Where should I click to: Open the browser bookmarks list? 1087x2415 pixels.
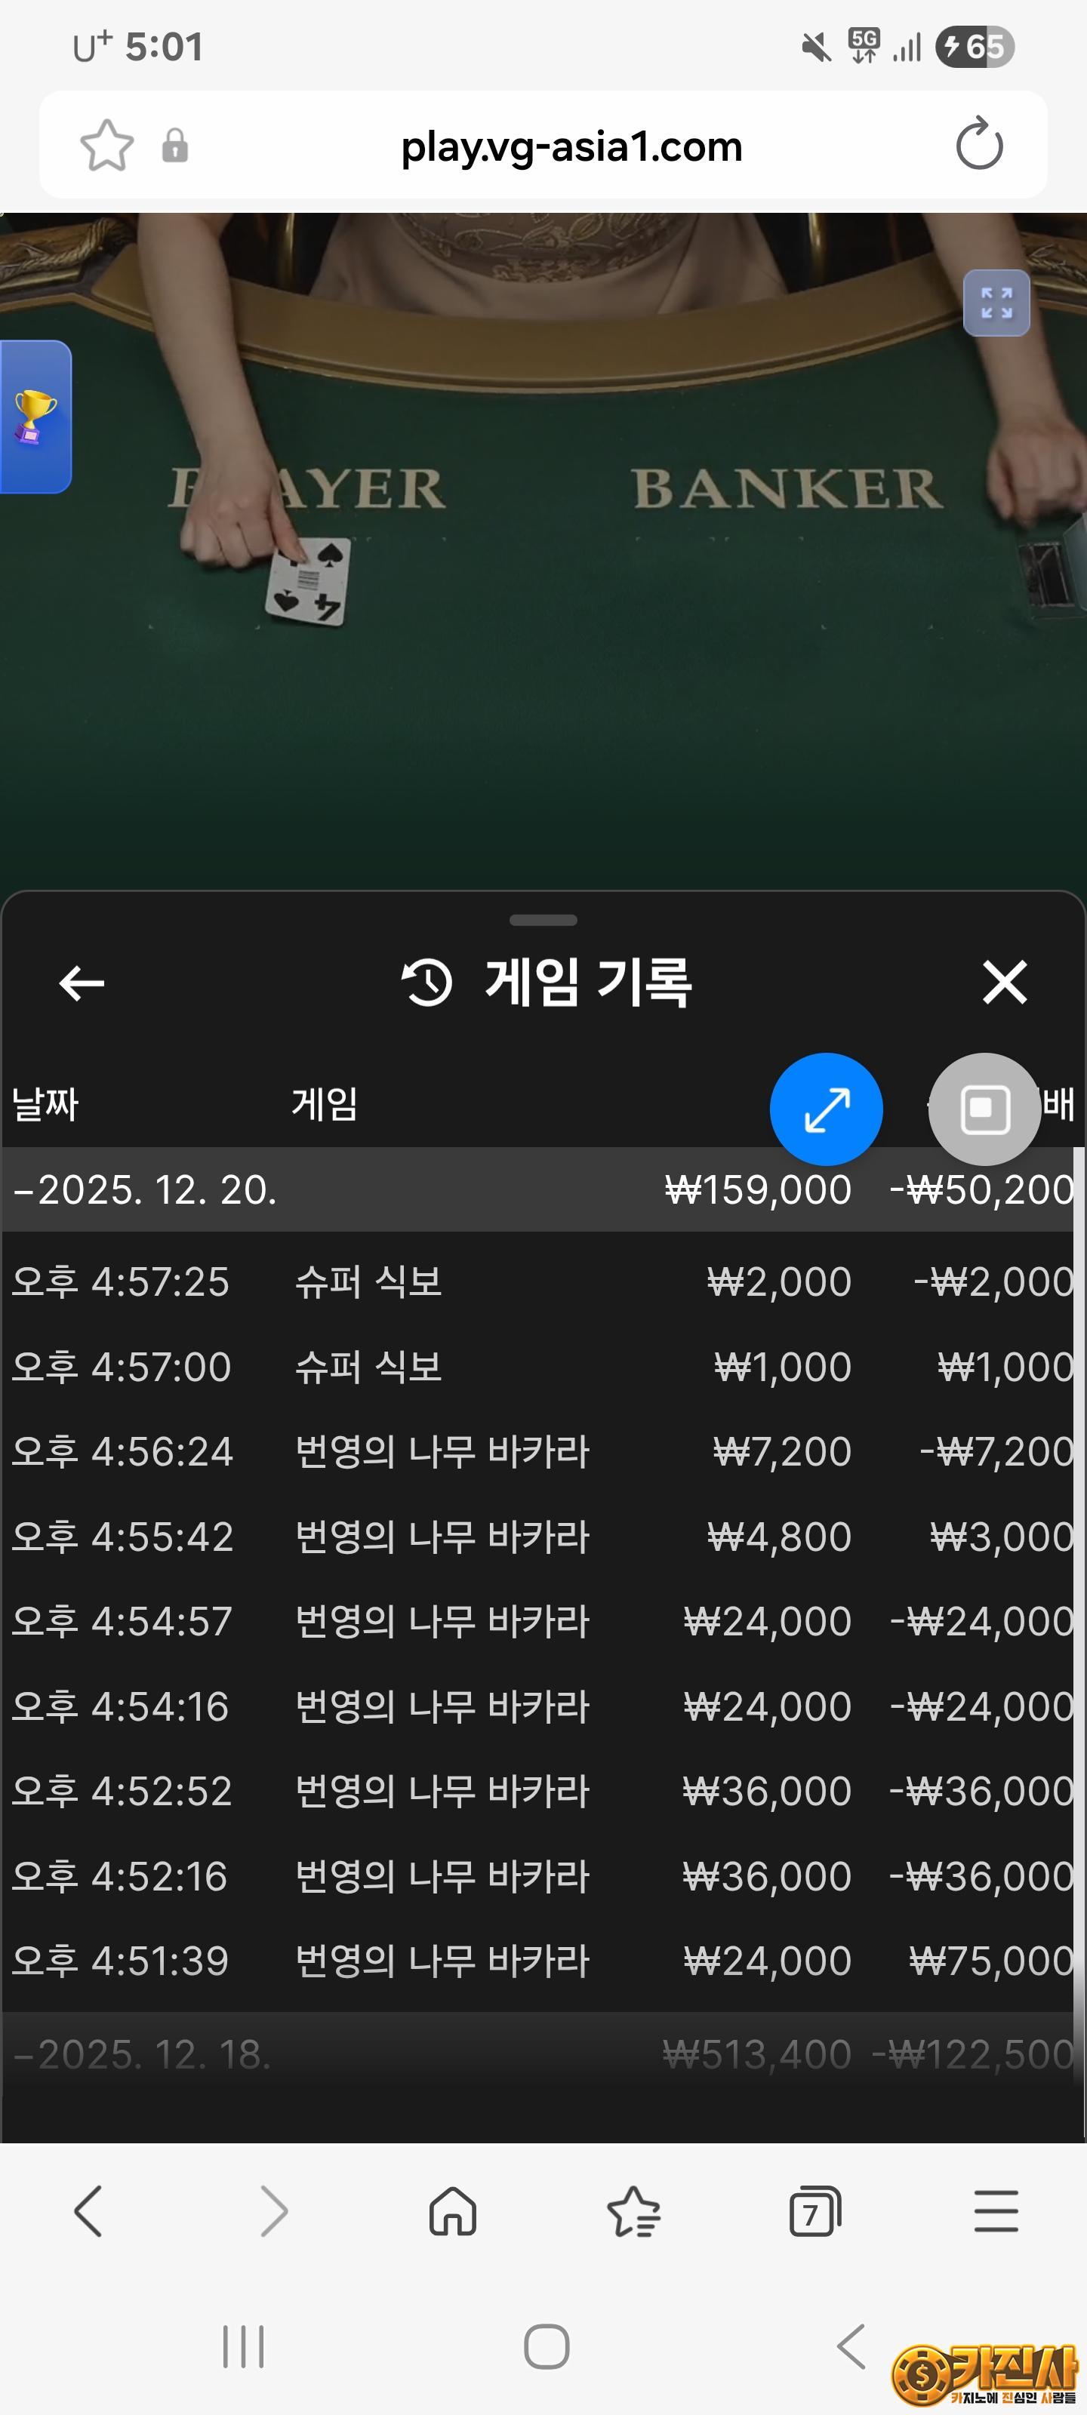click(x=634, y=2213)
